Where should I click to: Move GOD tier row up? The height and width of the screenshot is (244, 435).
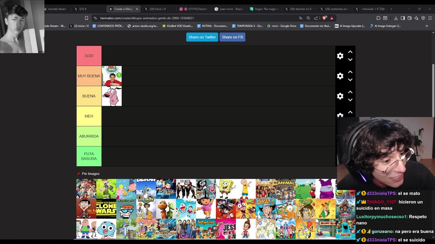(350, 52)
